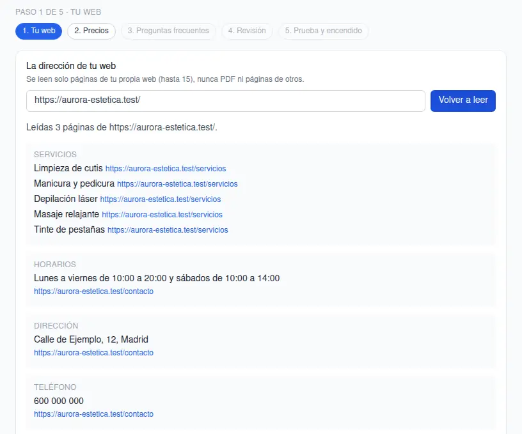Viewport: 522px width, 434px height.
Task: Open the servicios link next to Manicura y pedicura
Action: (177, 184)
